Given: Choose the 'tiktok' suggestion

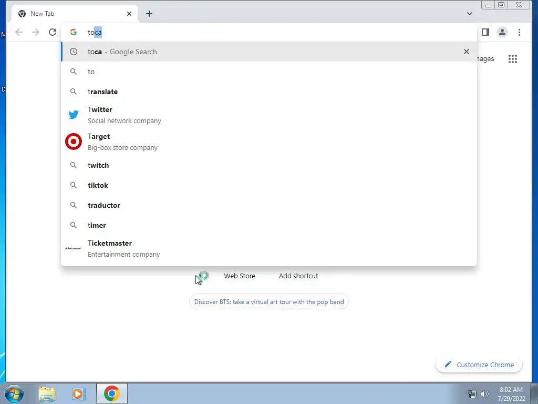Looking at the screenshot, I should (269, 185).
